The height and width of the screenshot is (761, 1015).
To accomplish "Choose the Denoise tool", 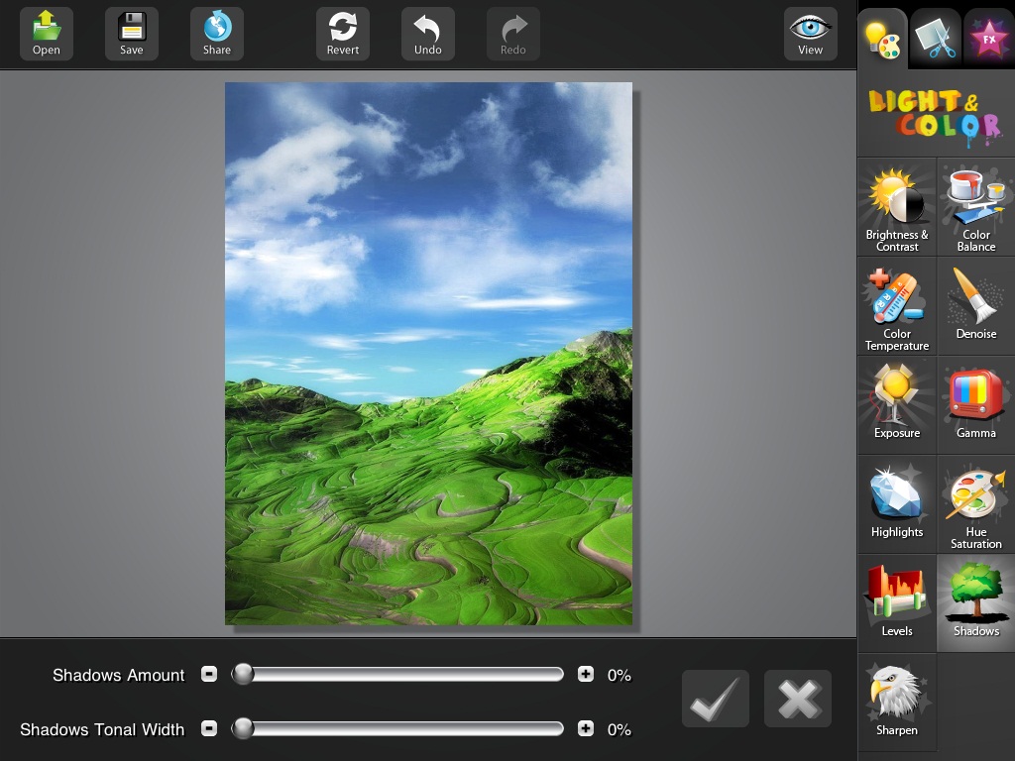I will (975, 306).
